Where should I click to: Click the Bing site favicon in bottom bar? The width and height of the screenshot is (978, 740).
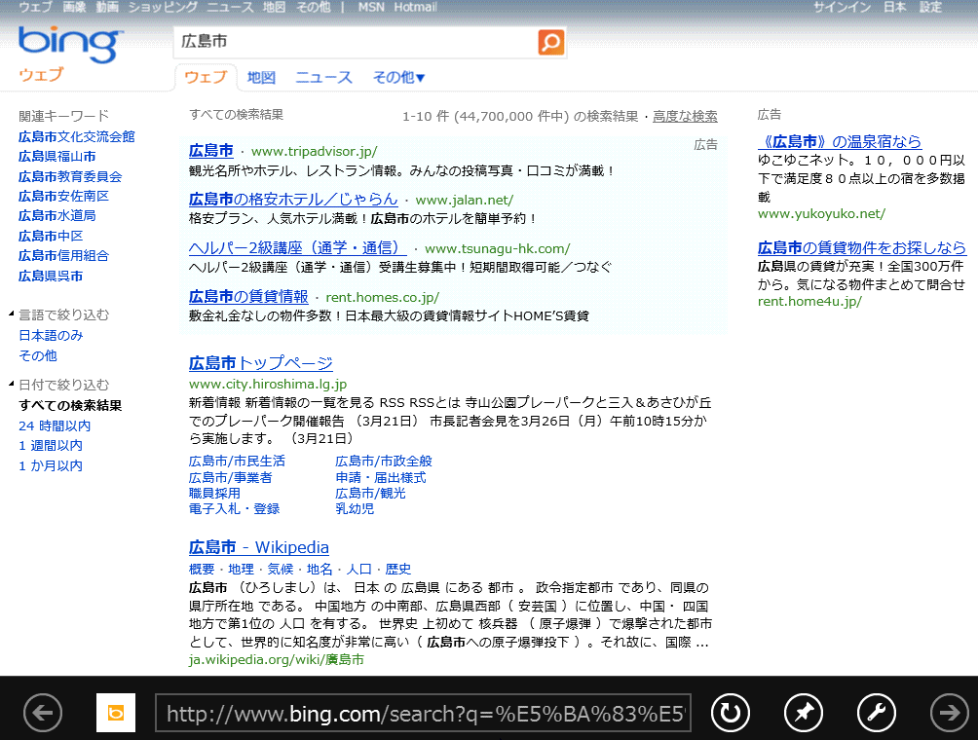coord(116,713)
